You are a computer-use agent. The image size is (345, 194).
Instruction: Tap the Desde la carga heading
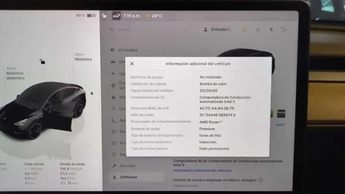click(72, 164)
